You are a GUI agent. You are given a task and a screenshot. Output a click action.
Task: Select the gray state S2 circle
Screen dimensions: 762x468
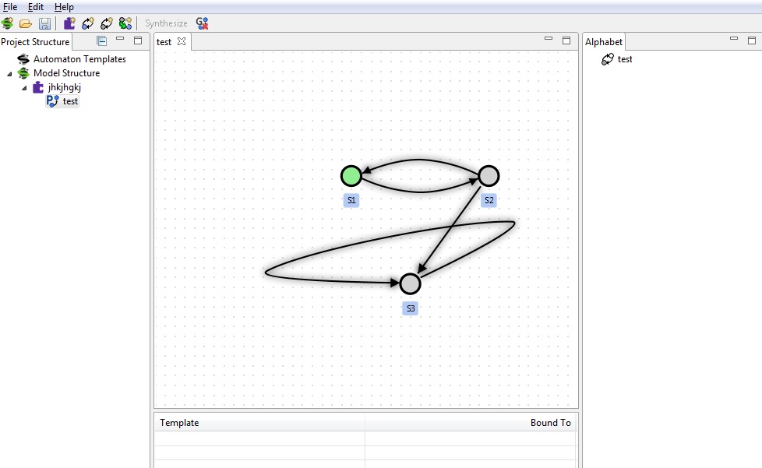[489, 176]
